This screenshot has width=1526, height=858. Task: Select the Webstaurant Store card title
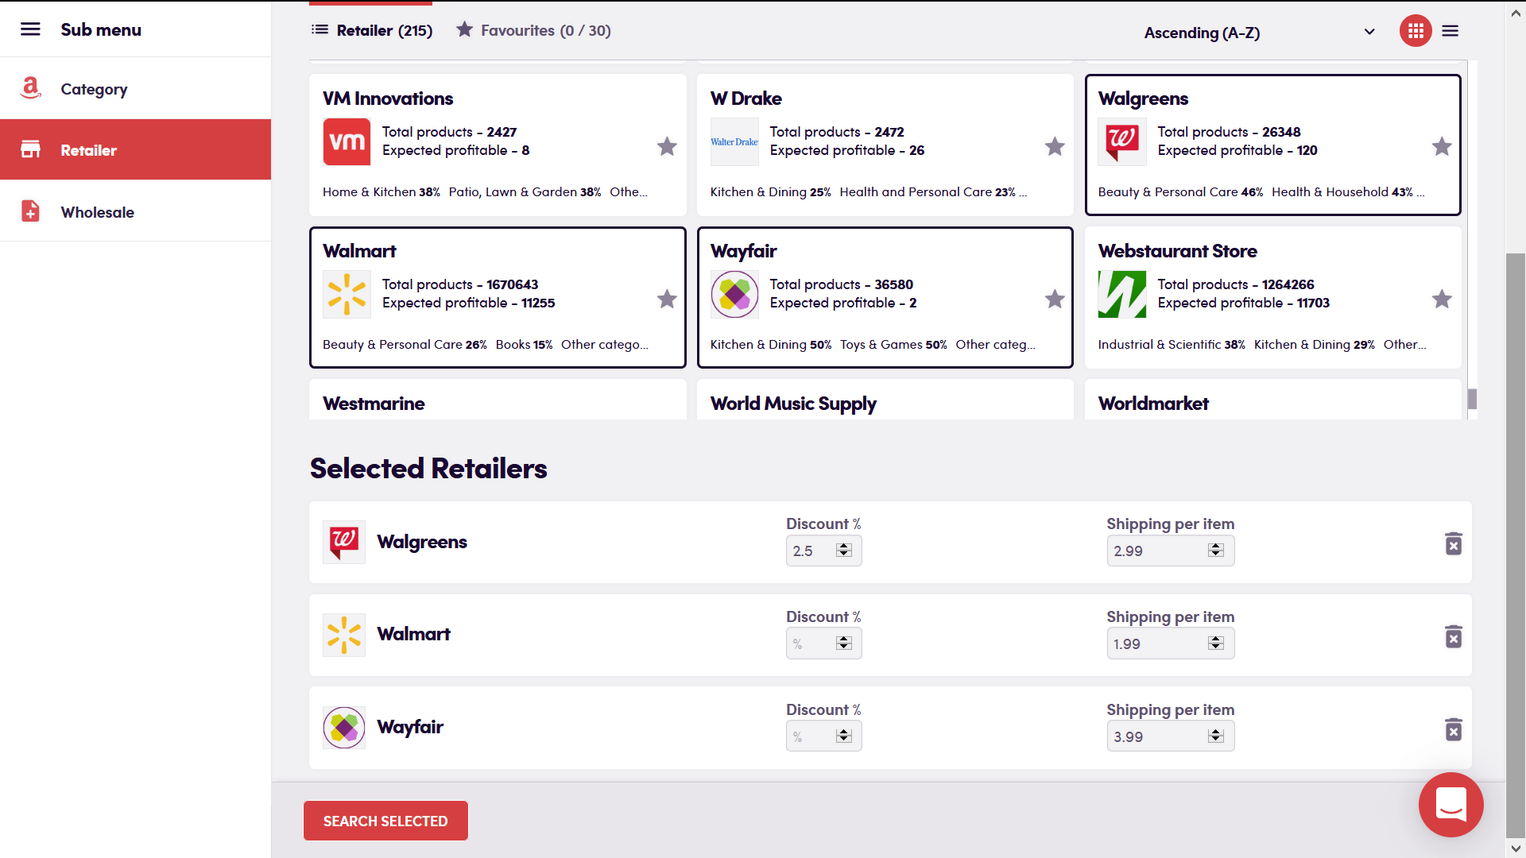(x=1177, y=251)
